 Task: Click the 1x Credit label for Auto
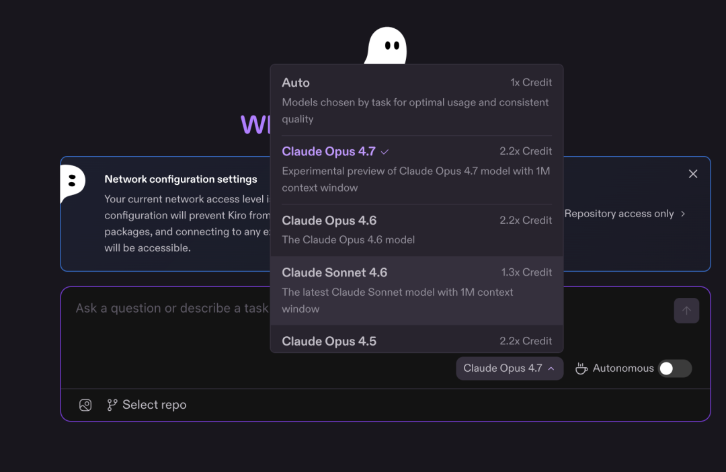531,83
